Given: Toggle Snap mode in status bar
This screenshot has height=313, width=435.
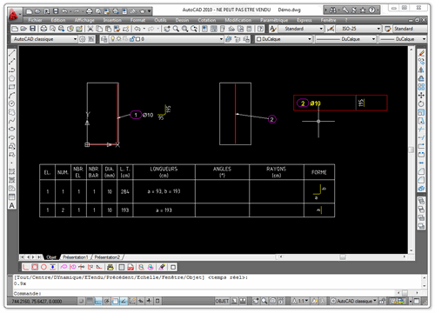Looking at the screenshot, I should tap(82, 301).
